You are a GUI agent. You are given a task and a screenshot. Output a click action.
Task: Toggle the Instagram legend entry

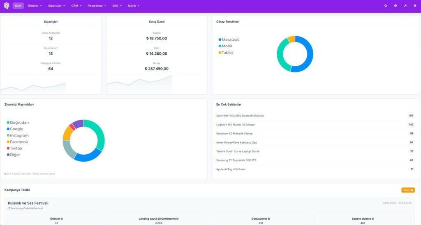coord(18,136)
